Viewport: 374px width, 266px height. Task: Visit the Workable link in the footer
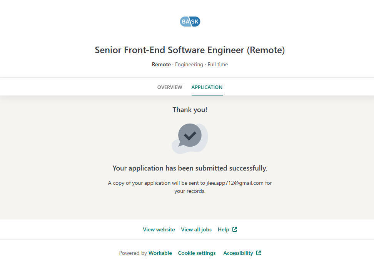click(x=160, y=253)
